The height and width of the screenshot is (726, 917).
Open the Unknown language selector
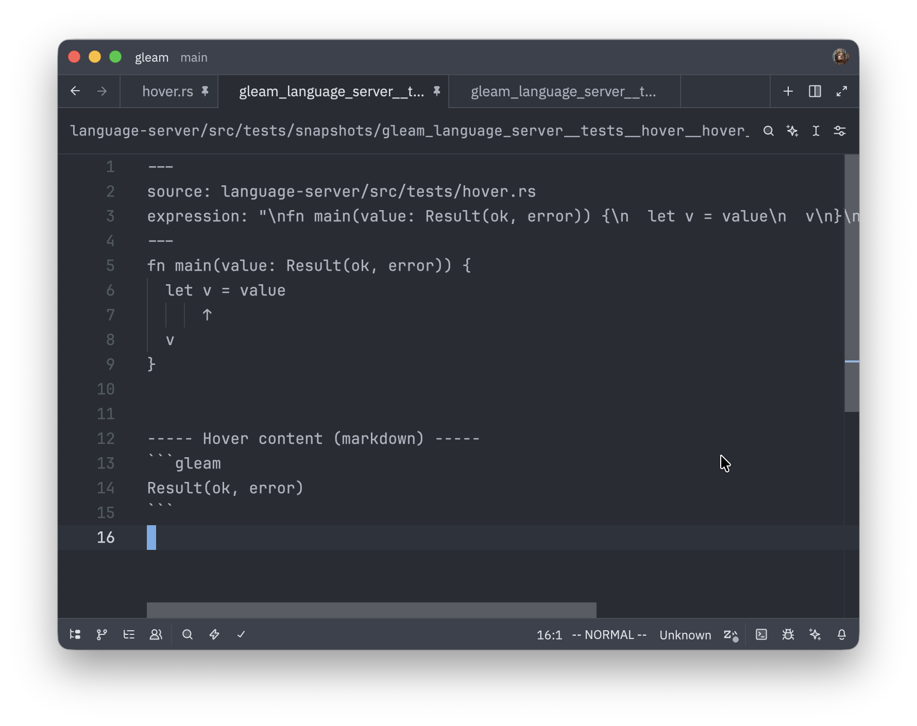(685, 635)
